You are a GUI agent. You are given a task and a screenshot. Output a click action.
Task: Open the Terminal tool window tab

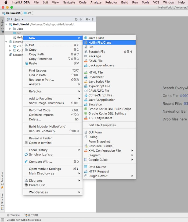[13, 215]
